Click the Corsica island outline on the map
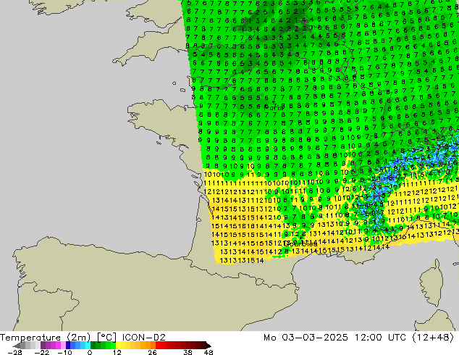 [432, 283]
